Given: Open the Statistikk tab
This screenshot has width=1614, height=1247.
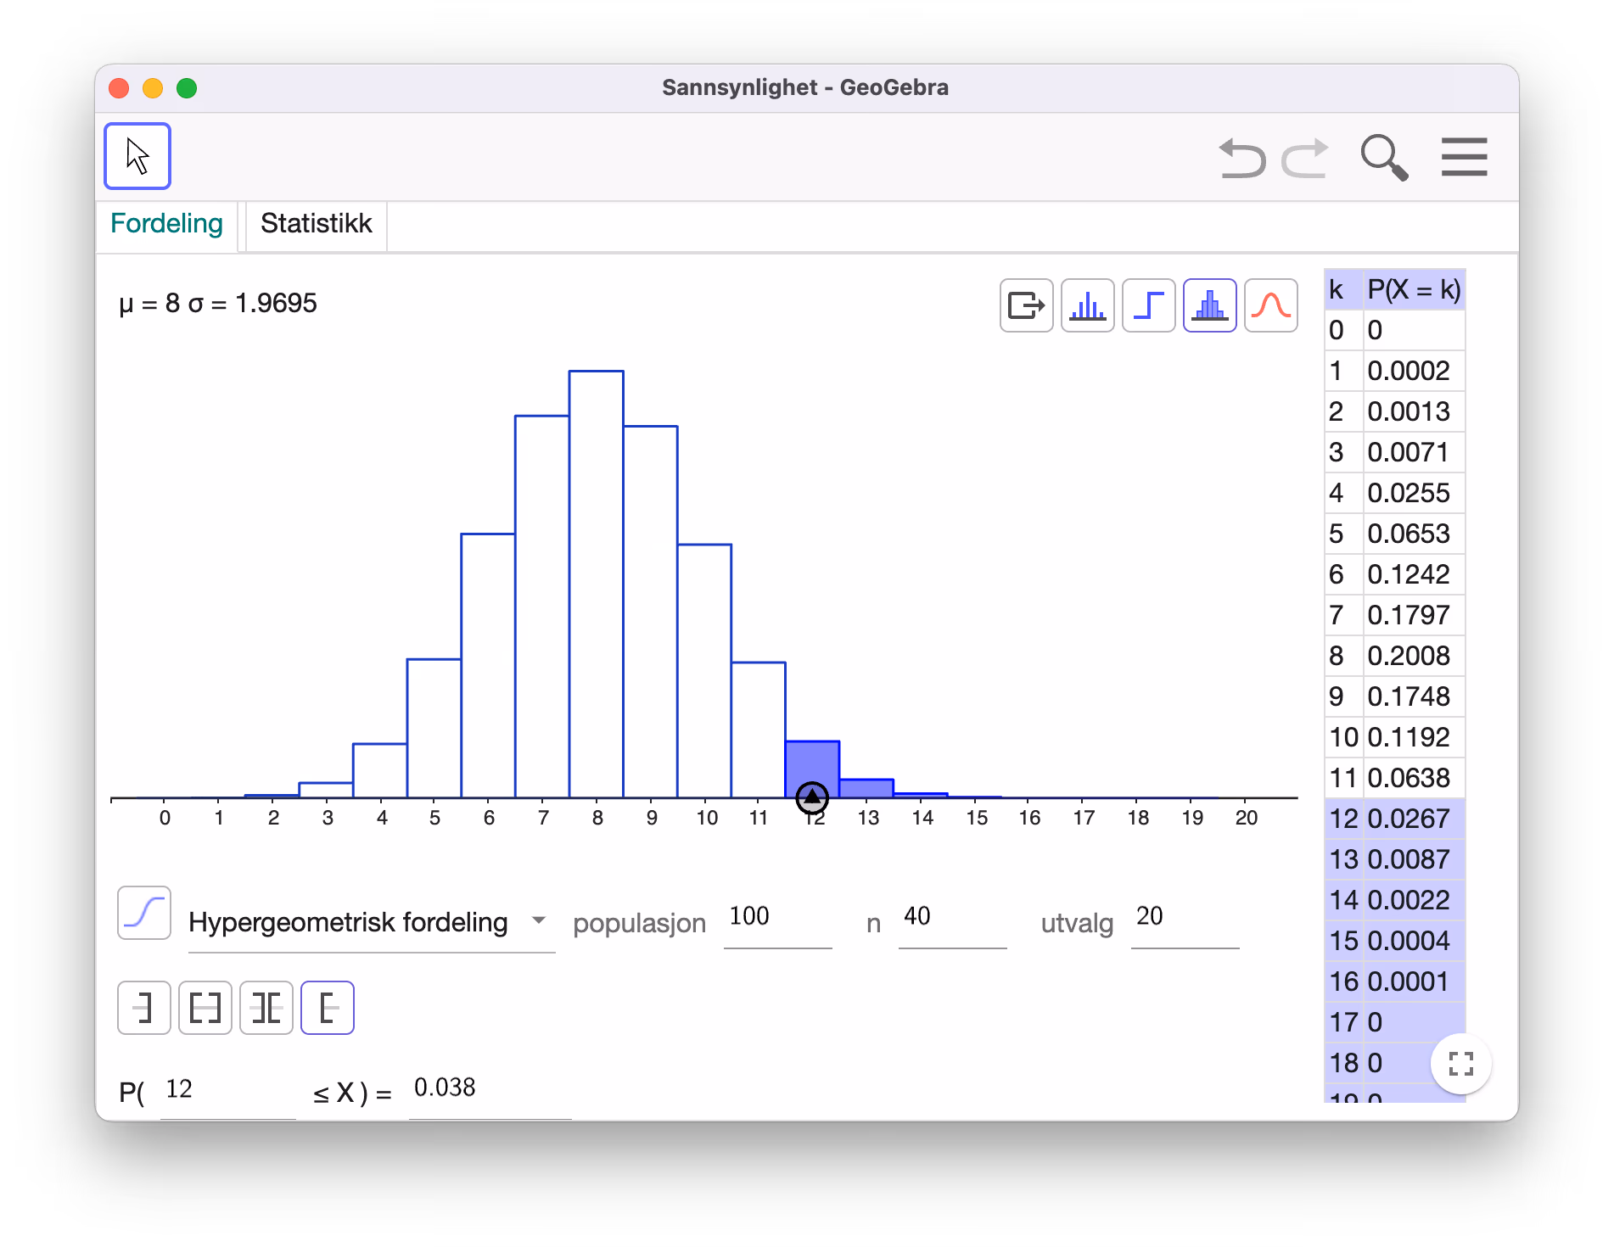Looking at the screenshot, I should [317, 224].
